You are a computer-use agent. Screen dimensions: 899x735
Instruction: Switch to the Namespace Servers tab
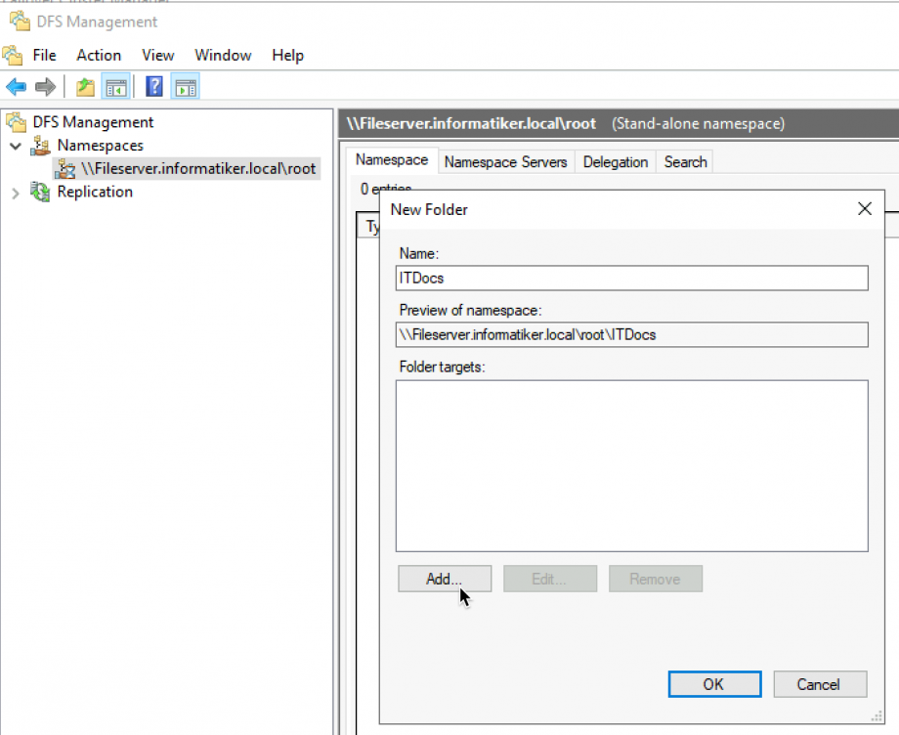click(505, 161)
